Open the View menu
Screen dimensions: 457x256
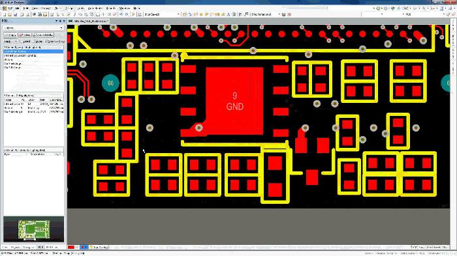tap(35, 8)
